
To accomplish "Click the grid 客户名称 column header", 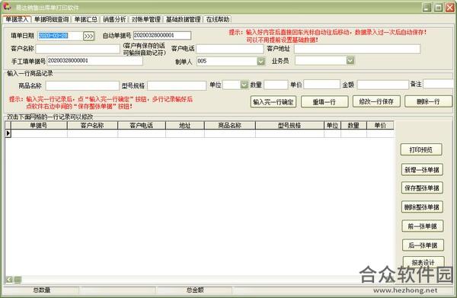I will (92, 126).
